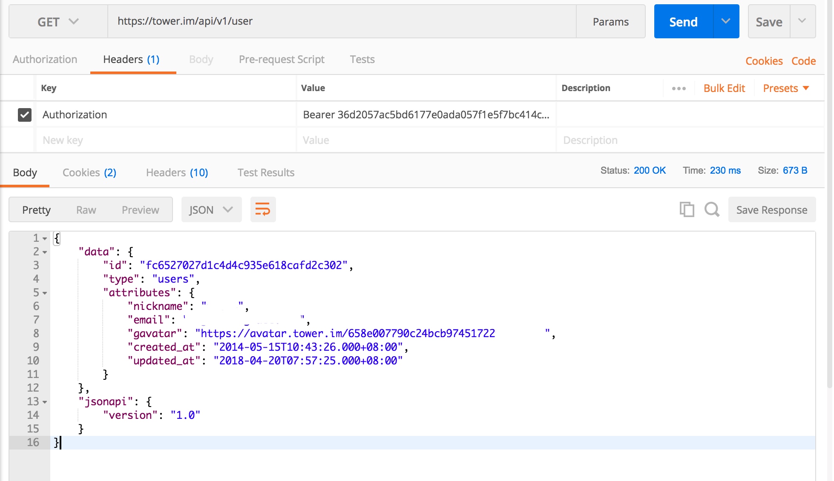
Task: Switch response view to Preview mode
Action: [x=140, y=209]
